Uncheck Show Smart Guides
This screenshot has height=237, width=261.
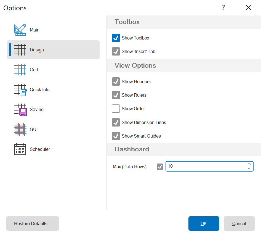pos(116,136)
